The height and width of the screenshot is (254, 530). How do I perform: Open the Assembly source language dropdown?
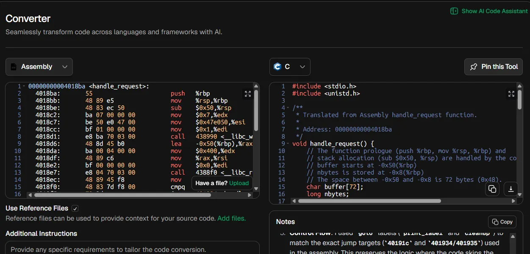[39, 67]
